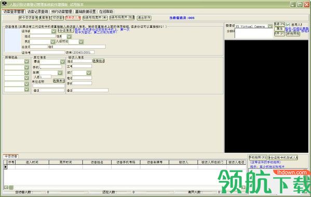The width and height of the screenshot is (311, 197).
Task: Click the 手动拍照 (F3) button
Action: 258,158
